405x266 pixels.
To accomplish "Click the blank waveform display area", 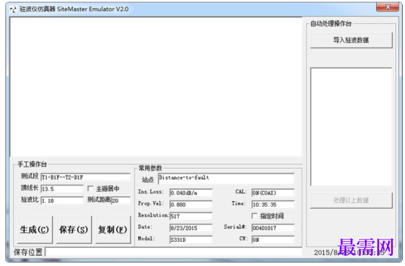I will [156, 87].
